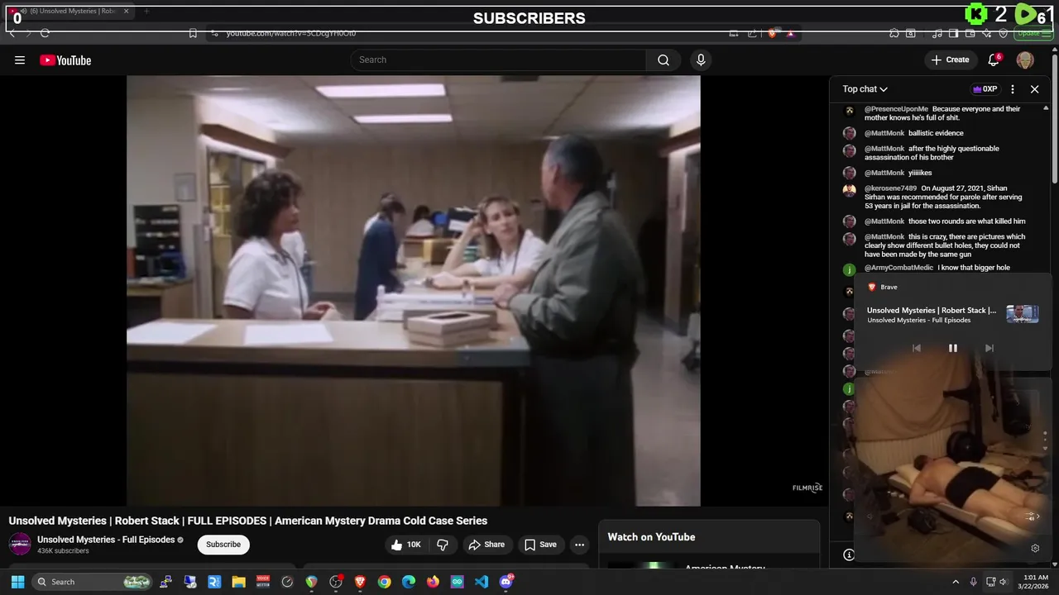
Task: Open live chat three-dot options menu
Action: (1013, 89)
